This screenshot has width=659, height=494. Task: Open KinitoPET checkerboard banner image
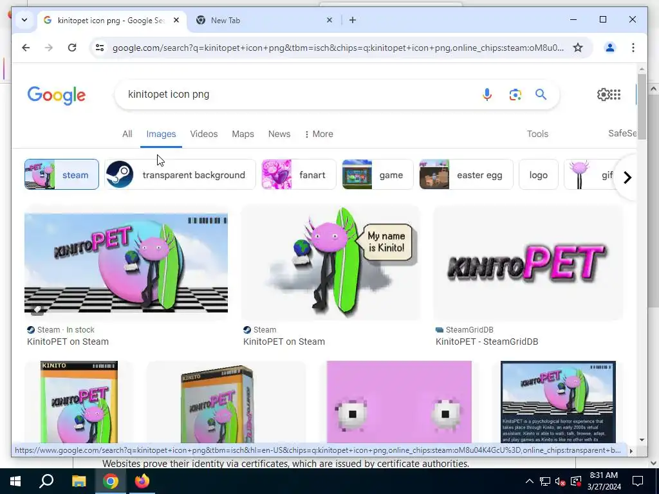pos(126,263)
